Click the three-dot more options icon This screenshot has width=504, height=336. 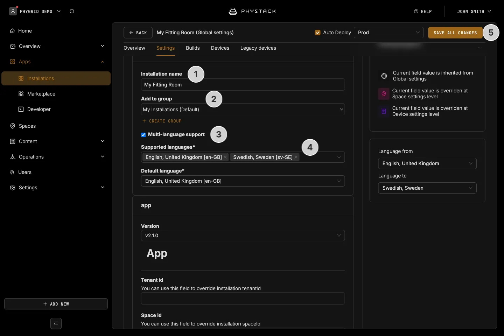(480, 48)
